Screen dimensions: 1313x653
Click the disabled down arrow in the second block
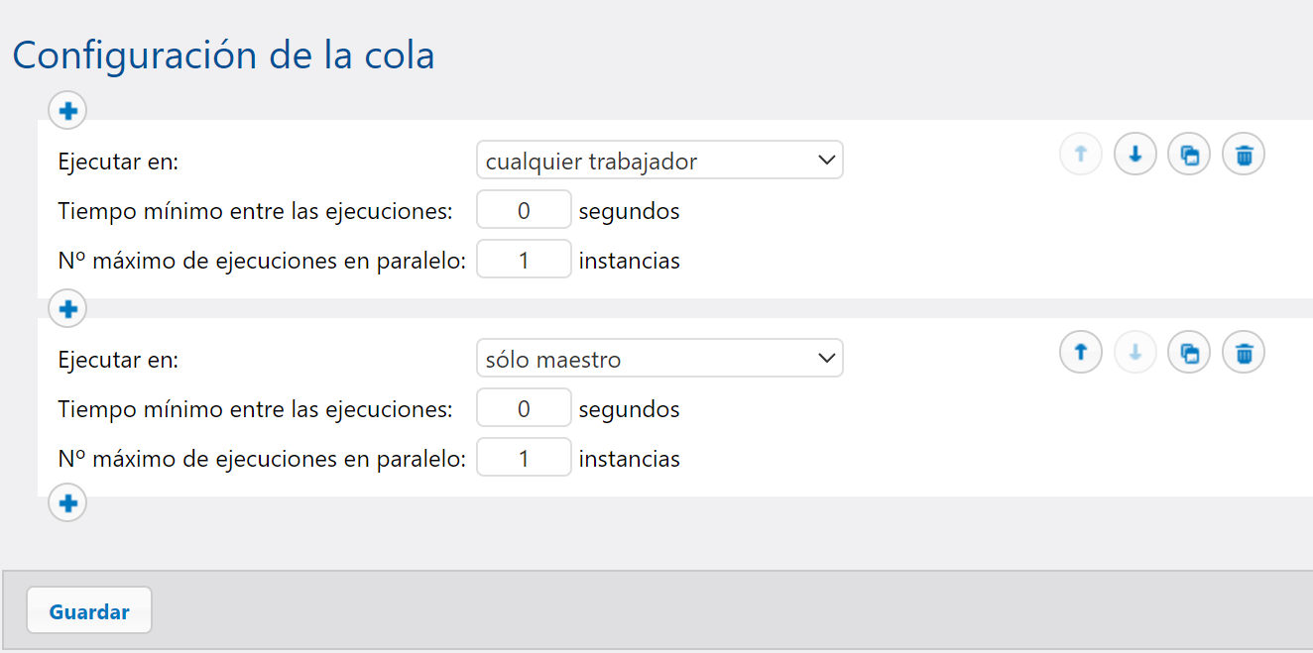click(x=1134, y=353)
